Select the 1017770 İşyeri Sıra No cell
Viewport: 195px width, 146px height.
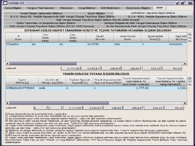point(100,44)
